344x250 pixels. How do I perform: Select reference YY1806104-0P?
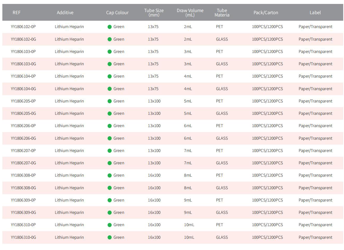point(23,76)
